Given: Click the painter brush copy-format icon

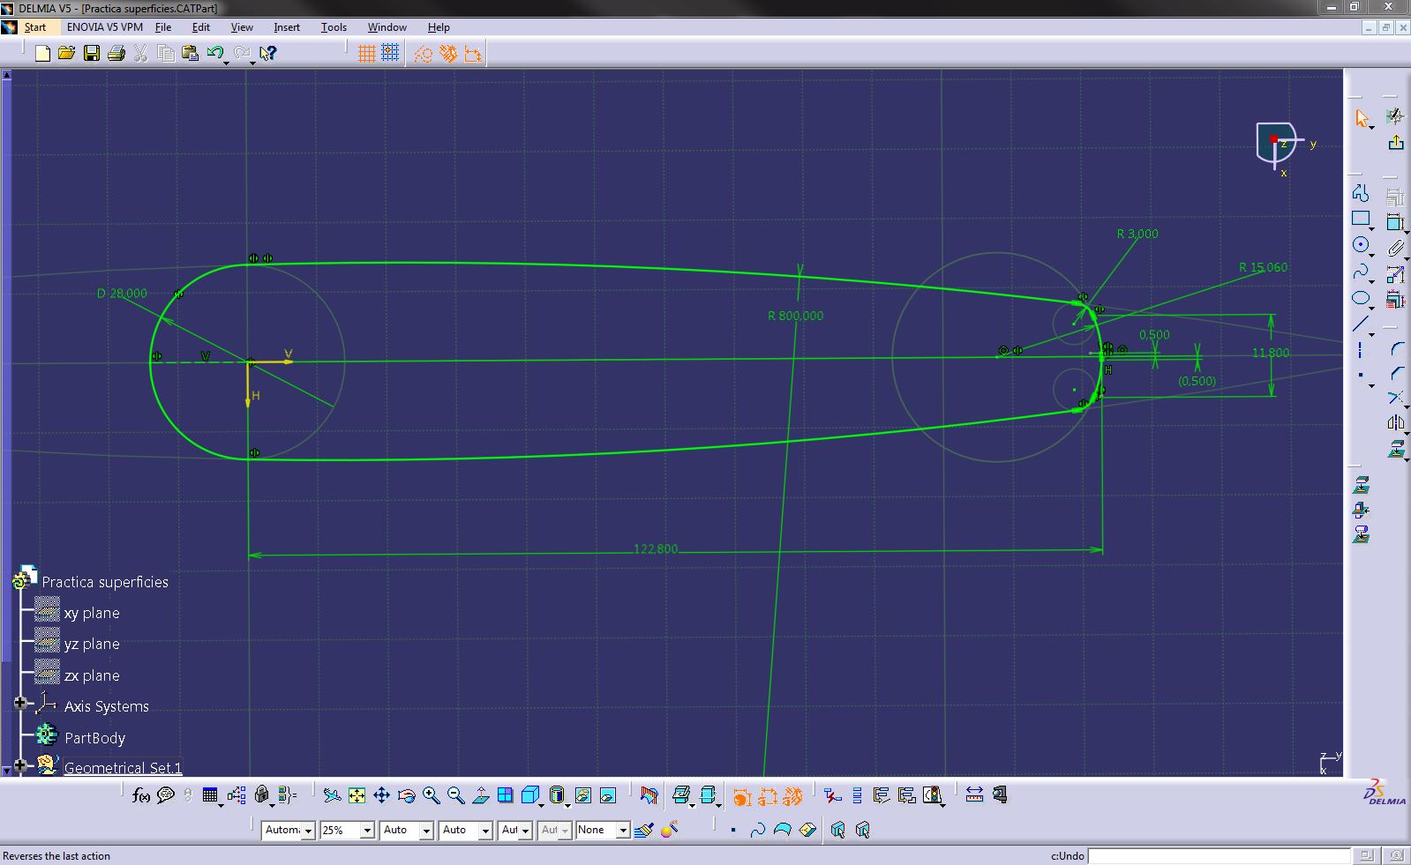Looking at the screenshot, I should (643, 830).
